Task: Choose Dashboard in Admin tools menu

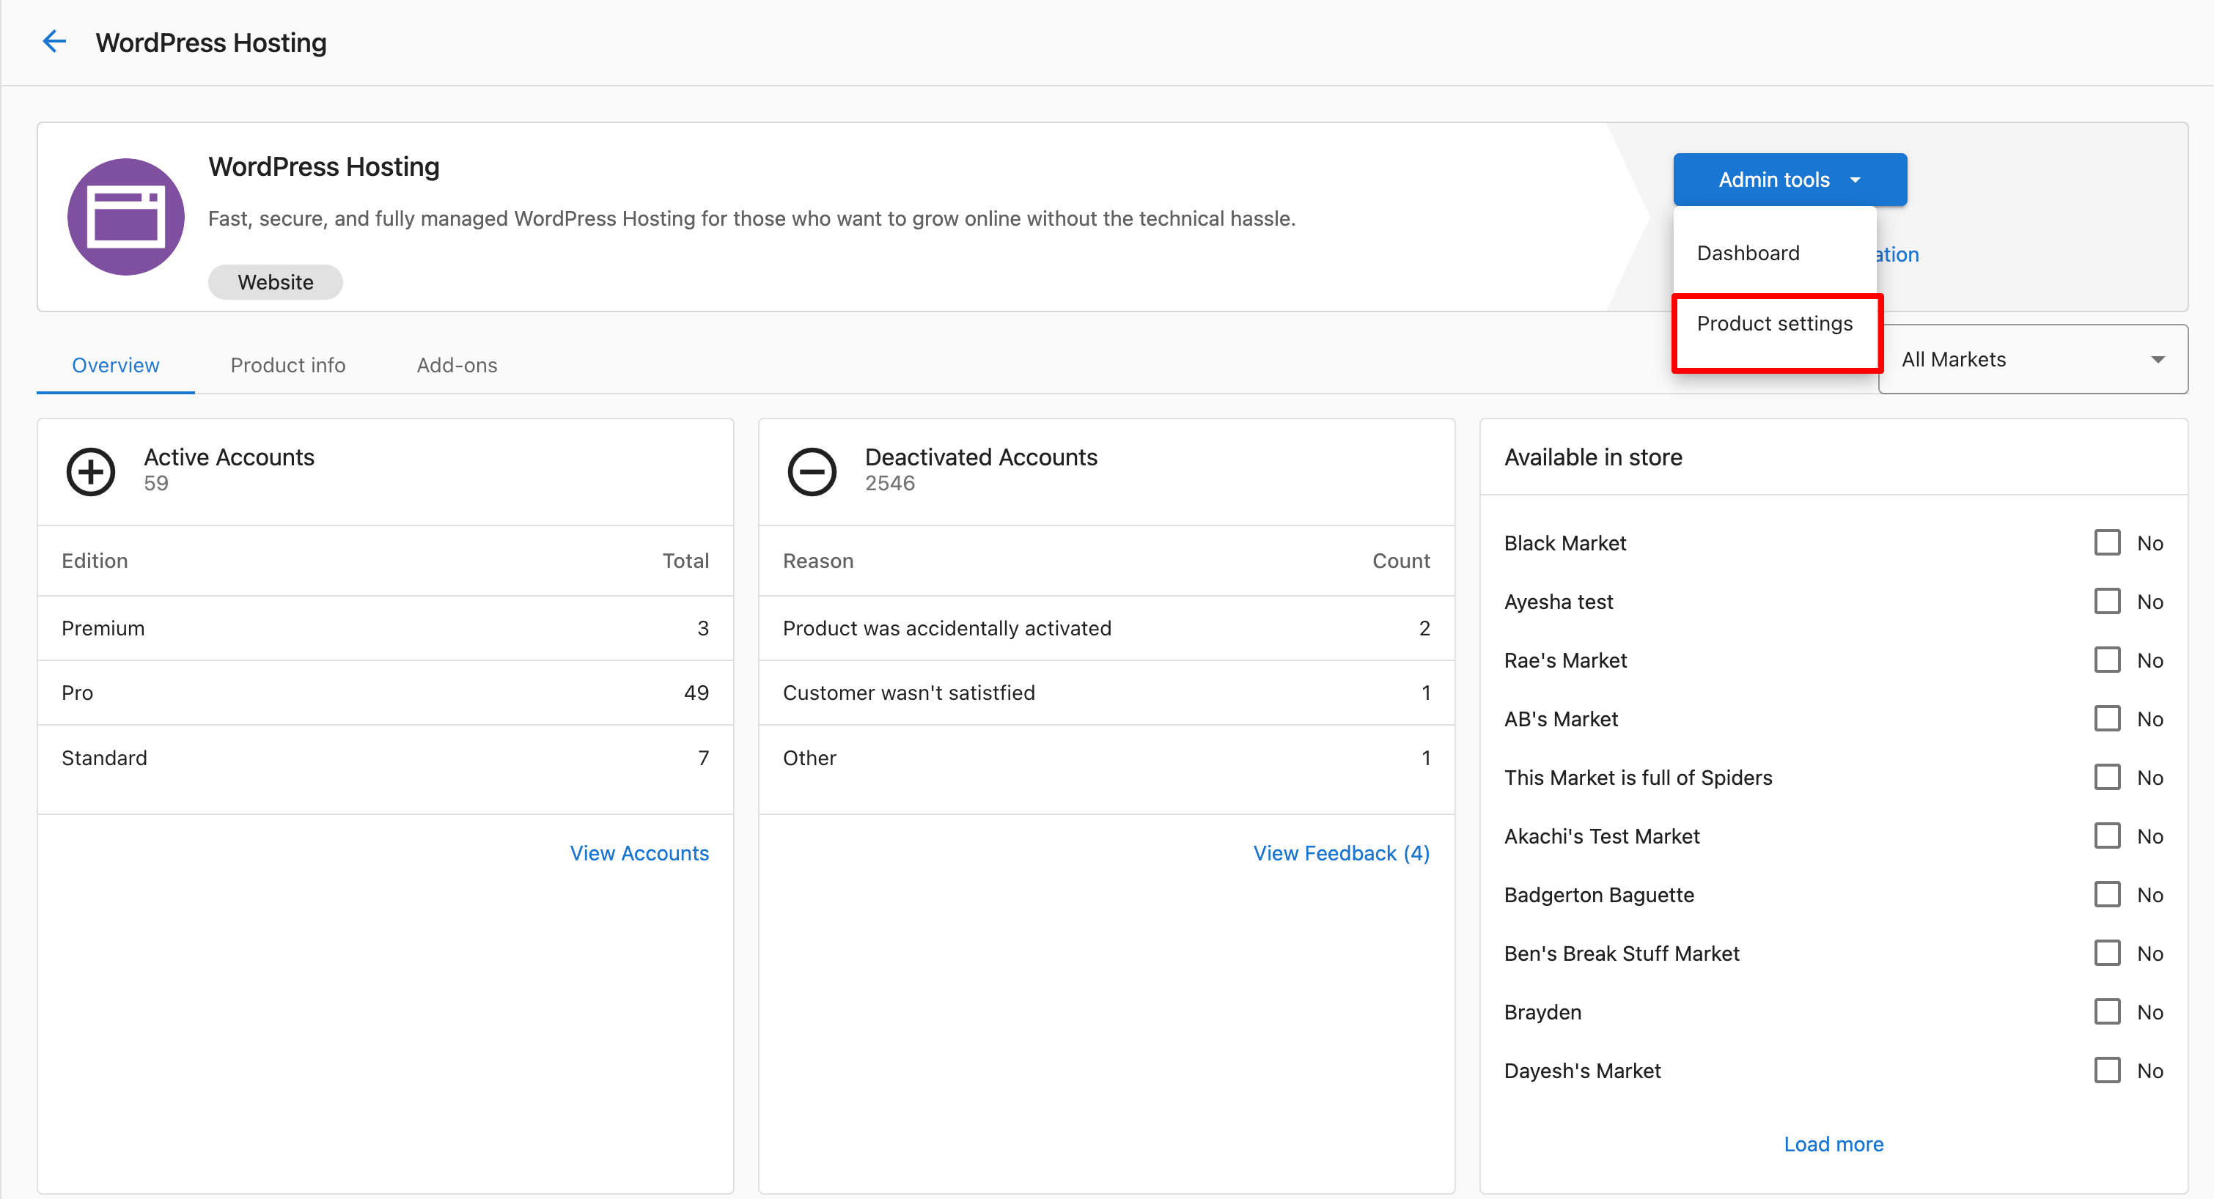Action: pos(1747,254)
